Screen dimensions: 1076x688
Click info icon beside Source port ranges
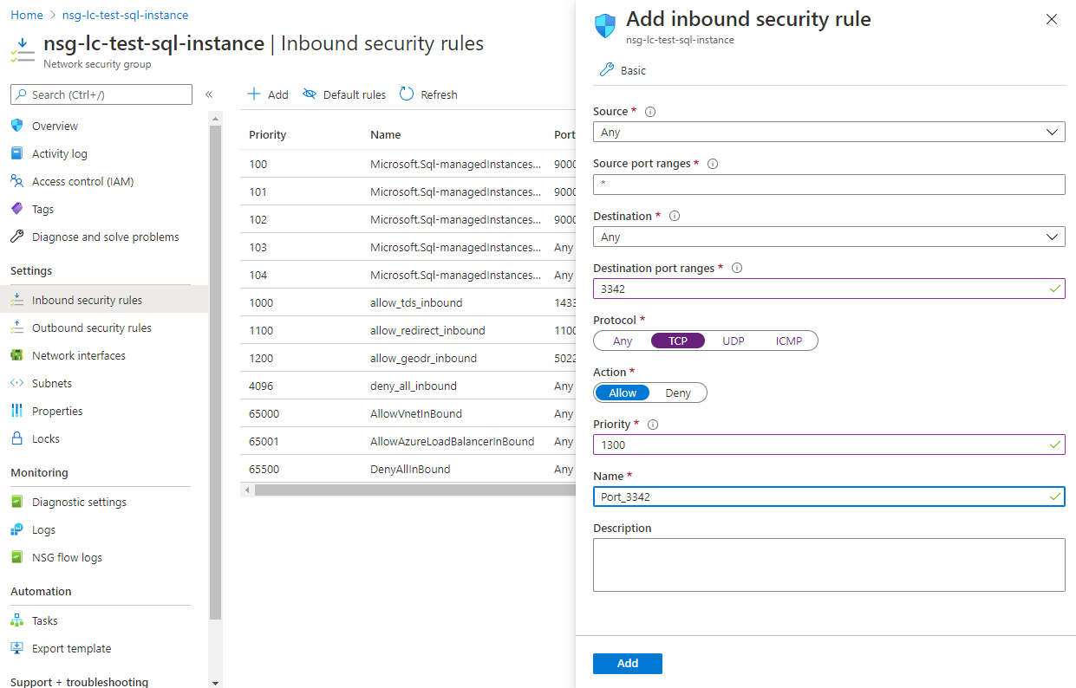[x=713, y=164]
